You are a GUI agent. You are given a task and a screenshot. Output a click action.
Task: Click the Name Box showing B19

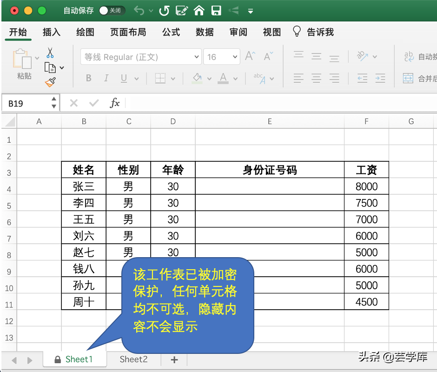(x=31, y=103)
